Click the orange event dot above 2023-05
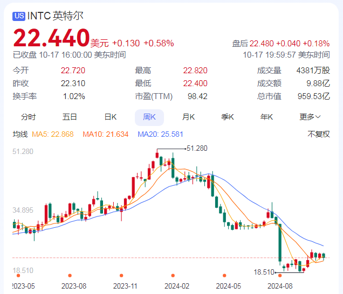 click(x=18, y=276)
